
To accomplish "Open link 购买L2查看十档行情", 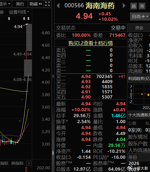I will (91, 43).
